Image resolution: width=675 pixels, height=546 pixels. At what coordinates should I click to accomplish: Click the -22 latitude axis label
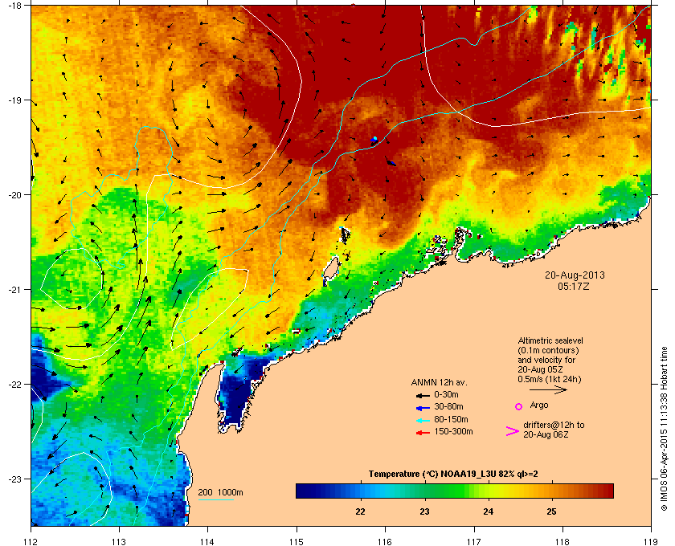point(14,385)
